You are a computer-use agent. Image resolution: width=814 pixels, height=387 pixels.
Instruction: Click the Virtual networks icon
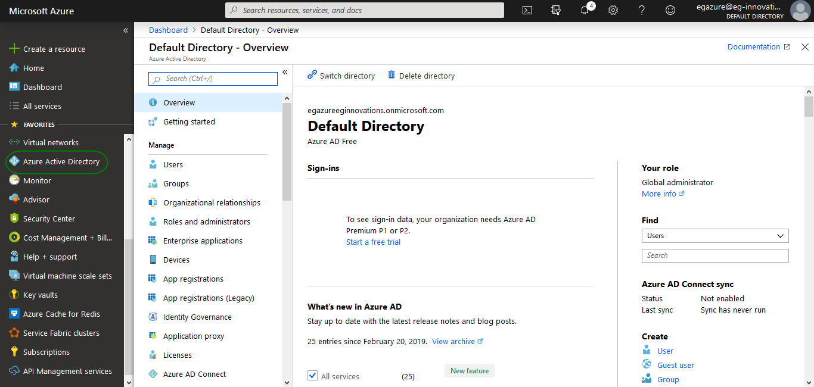coord(14,142)
